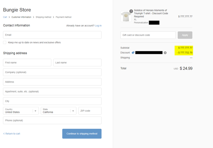Image resolution: width=213 pixels, height=148 pixels.
Task: Continue to shipping method
Action: tap(82, 134)
